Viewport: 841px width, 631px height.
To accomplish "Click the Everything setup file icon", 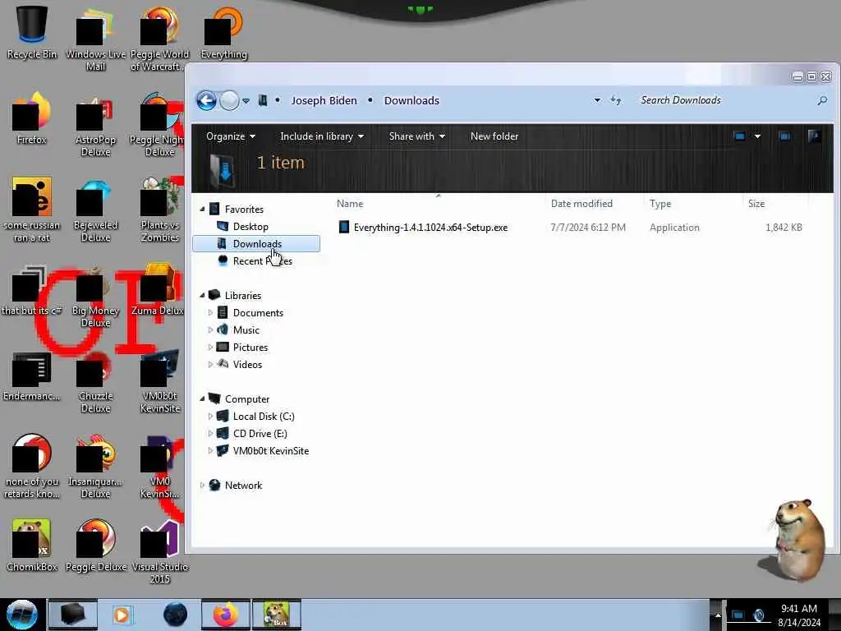I will pyautogui.click(x=344, y=227).
